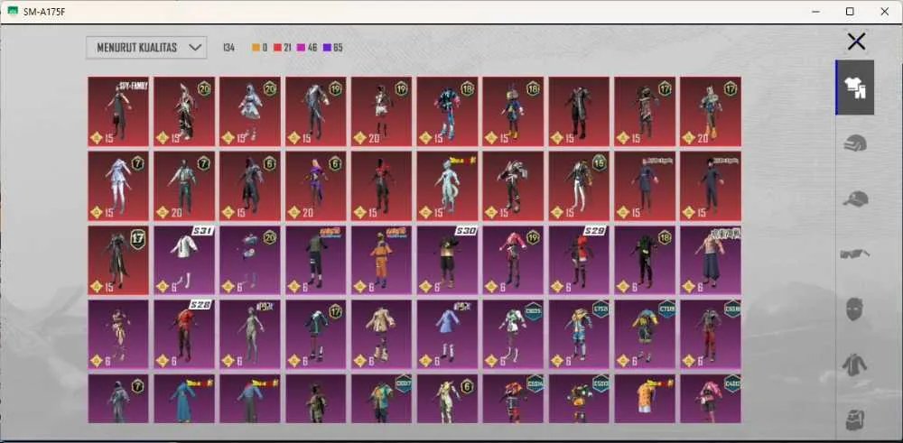Select the SPY-FAMILY outfit
Viewport: 903px width, 443px height.
[x=118, y=112]
